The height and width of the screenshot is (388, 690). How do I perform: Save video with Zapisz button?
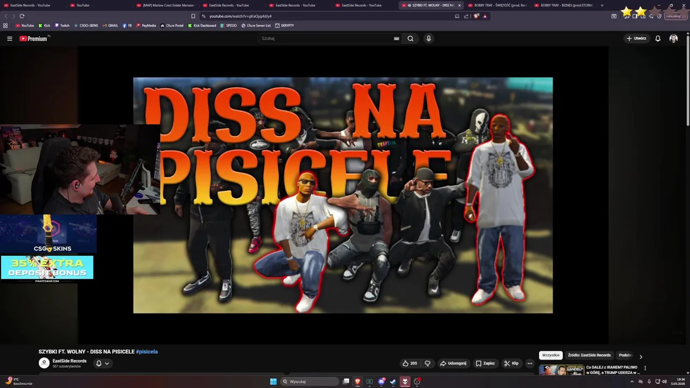pyautogui.click(x=485, y=363)
